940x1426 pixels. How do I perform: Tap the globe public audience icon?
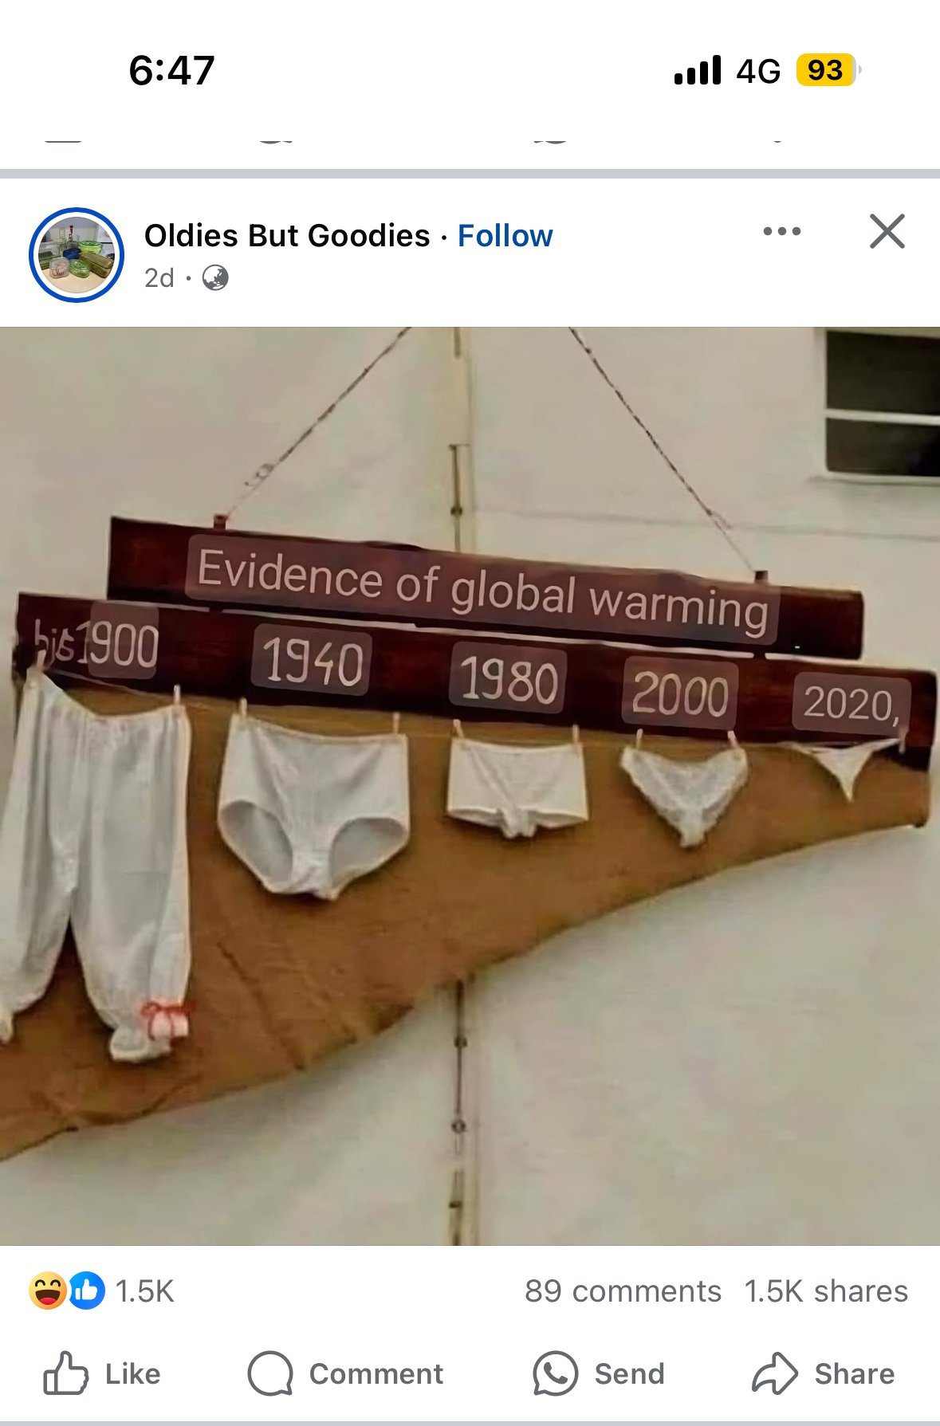(215, 278)
